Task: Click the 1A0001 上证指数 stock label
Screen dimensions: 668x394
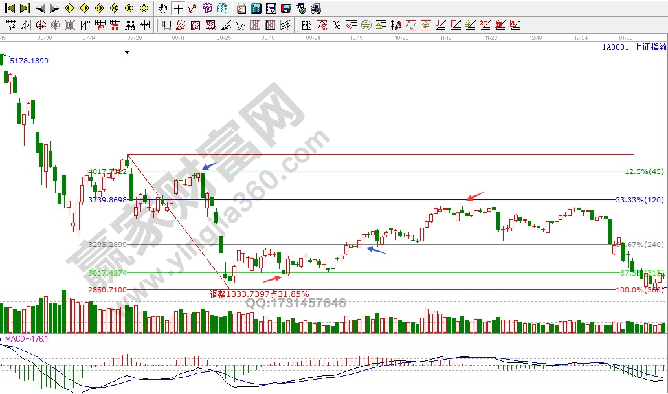Action: [x=634, y=47]
